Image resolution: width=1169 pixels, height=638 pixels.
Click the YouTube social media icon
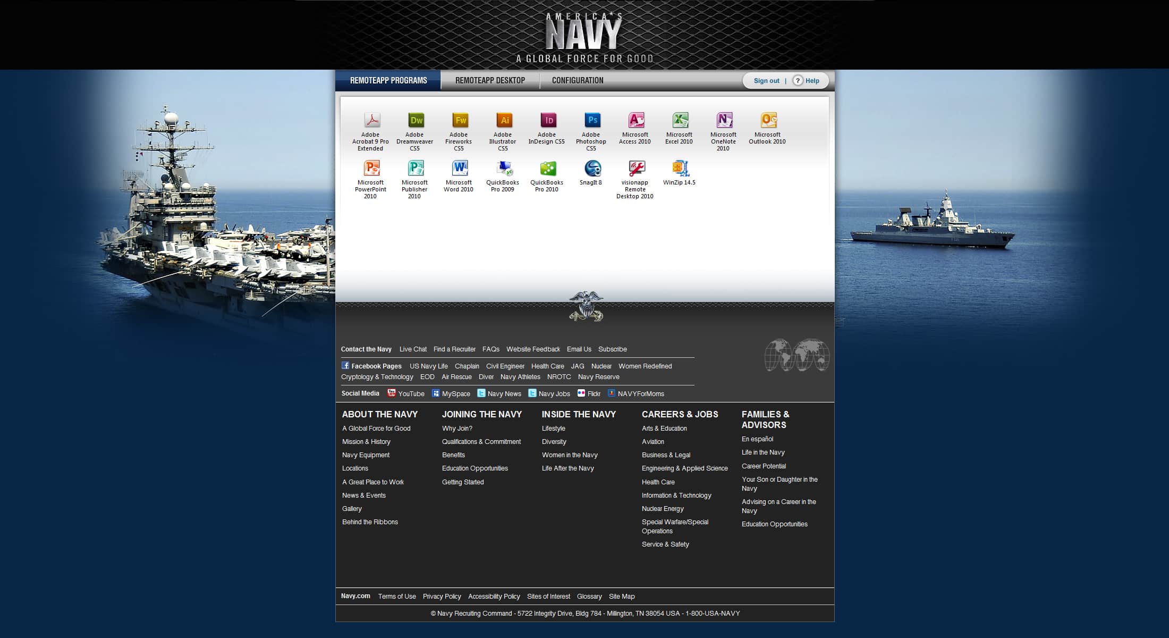(x=392, y=393)
